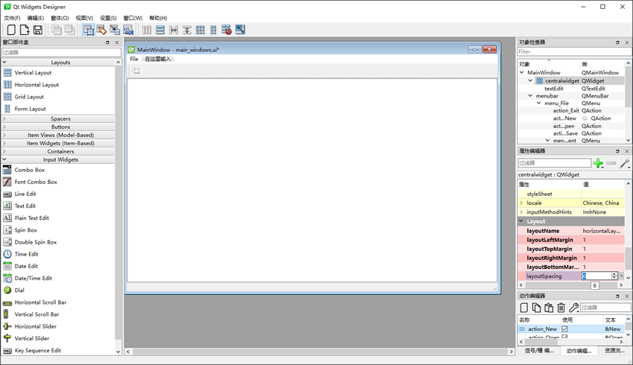Expand the Buttons category
Viewport: 633px width, 365px height.
click(4, 127)
